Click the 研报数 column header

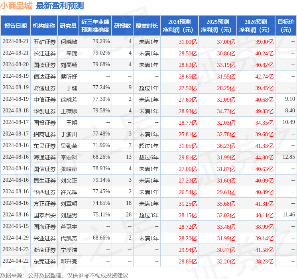click(x=122, y=26)
